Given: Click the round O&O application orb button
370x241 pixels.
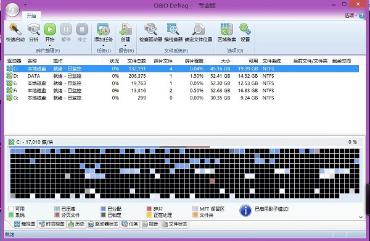Looking at the screenshot, I should pyautogui.click(x=12, y=10).
